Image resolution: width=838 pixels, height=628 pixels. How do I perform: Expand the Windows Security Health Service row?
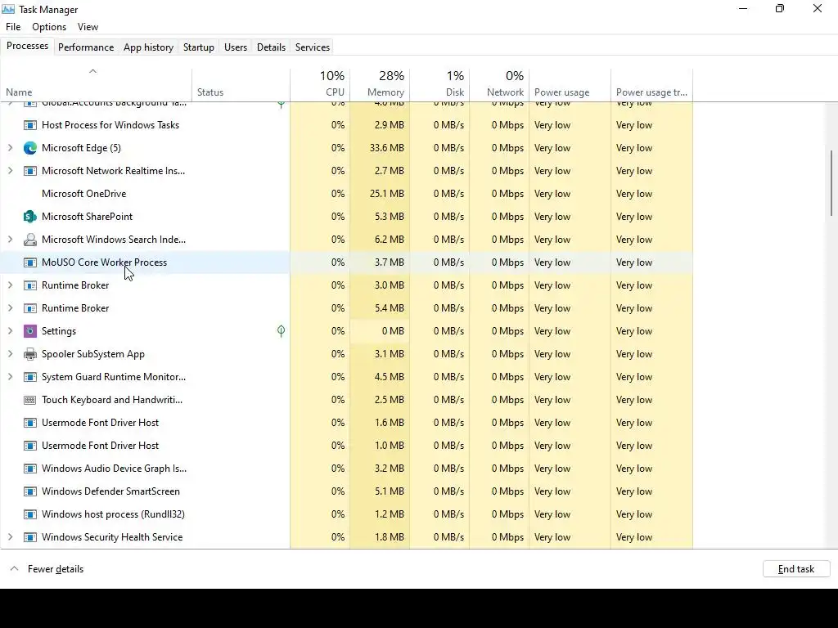pos(10,537)
